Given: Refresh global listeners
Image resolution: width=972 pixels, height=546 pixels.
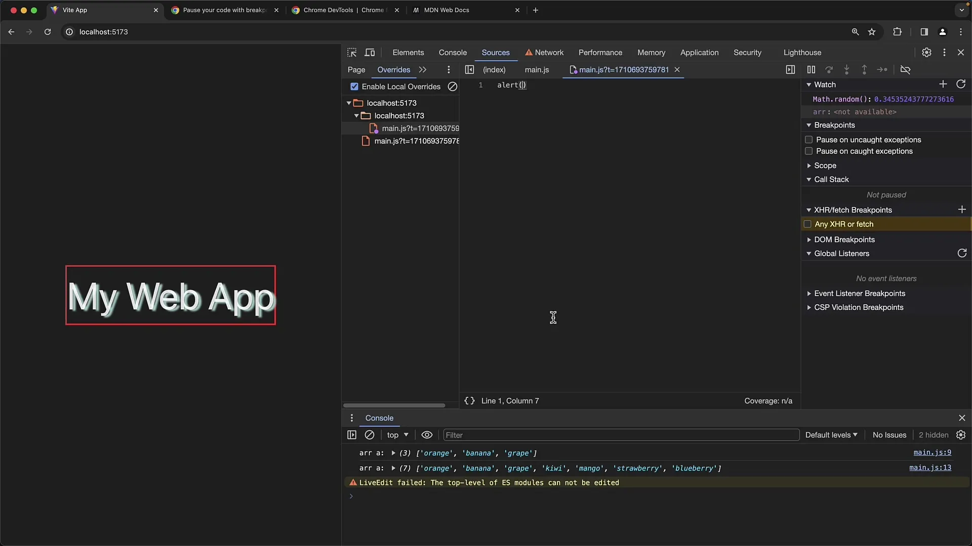Looking at the screenshot, I should tap(962, 253).
